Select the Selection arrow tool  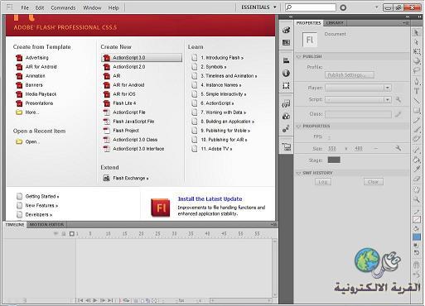[x=416, y=32]
